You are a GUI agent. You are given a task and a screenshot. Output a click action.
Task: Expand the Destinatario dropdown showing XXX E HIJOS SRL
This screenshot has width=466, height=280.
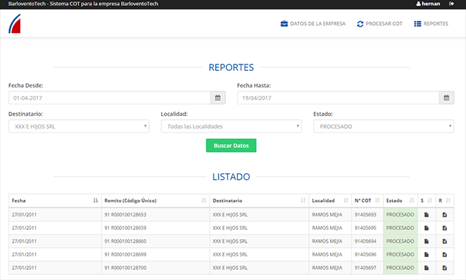point(79,127)
